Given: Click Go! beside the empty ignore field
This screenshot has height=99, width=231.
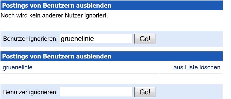Looking at the screenshot, I should coord(145,92).
